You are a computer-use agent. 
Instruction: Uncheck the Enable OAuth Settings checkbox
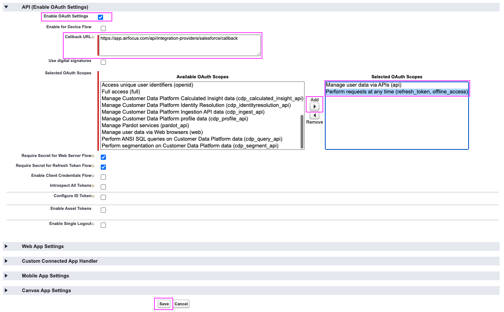point(100,17)
